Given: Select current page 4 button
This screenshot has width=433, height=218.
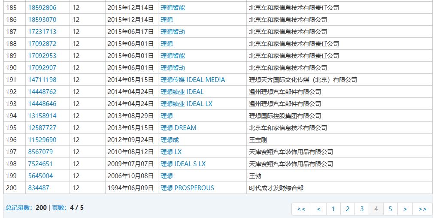Looking at the screenshot, I should pos(376,209).
